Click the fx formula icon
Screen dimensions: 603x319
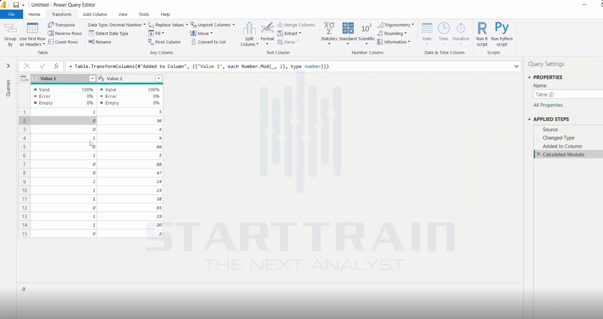pos(56,66)
